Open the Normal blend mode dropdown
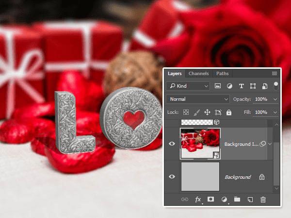The height and width of the screenshot is (218, 291). (198, 99)
